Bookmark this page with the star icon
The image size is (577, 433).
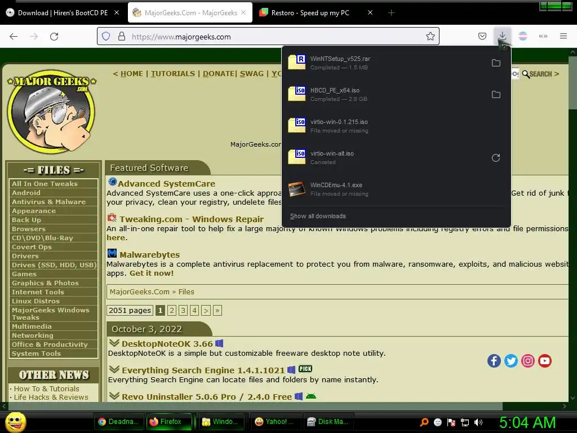point(430,37)
